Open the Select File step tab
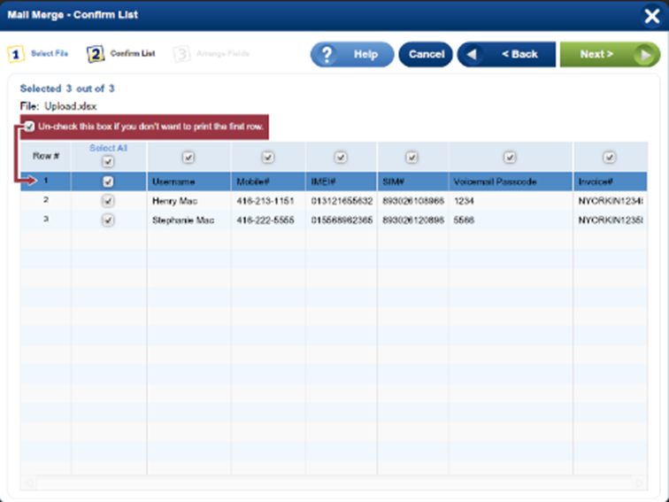 [49, 54]
